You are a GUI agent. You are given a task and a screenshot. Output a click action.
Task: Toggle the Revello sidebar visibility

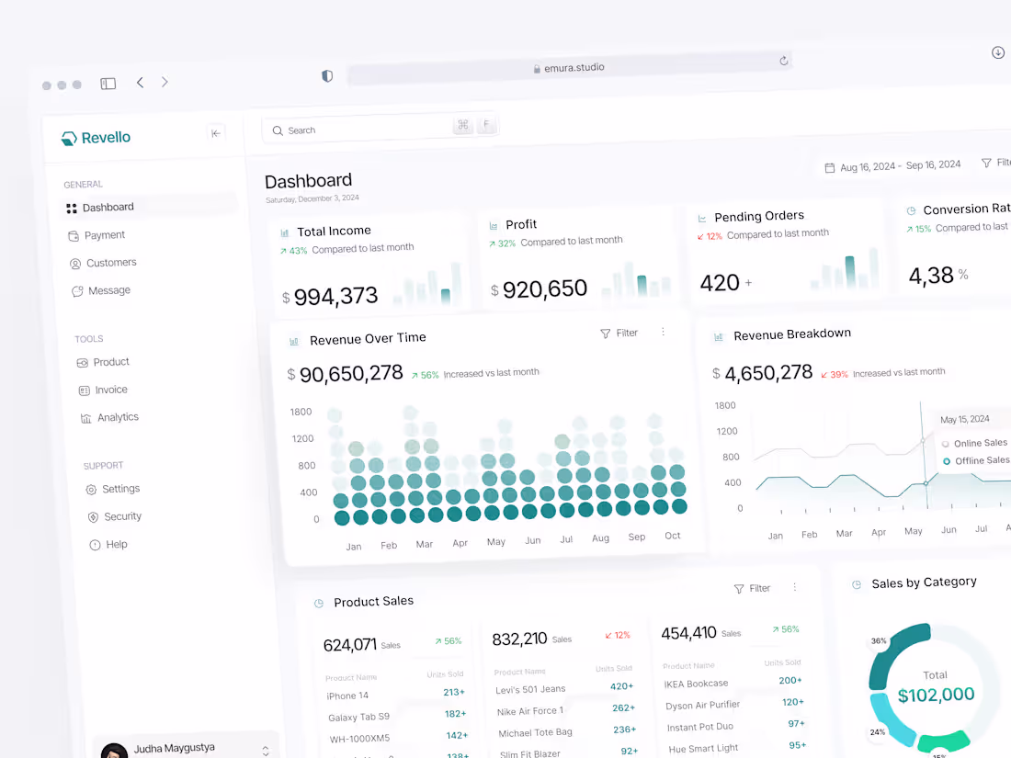click(216, 132)
